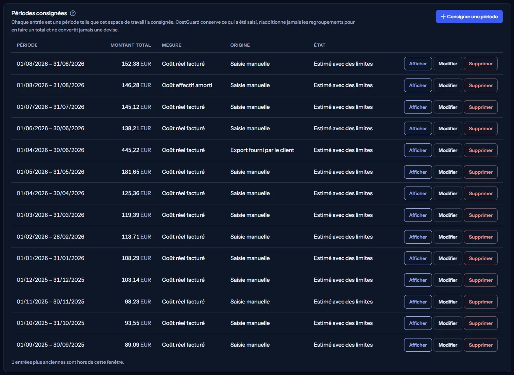Select the text "Export fourni par le client"
Viewport: 514px width, 375px height.
(262, 150)
